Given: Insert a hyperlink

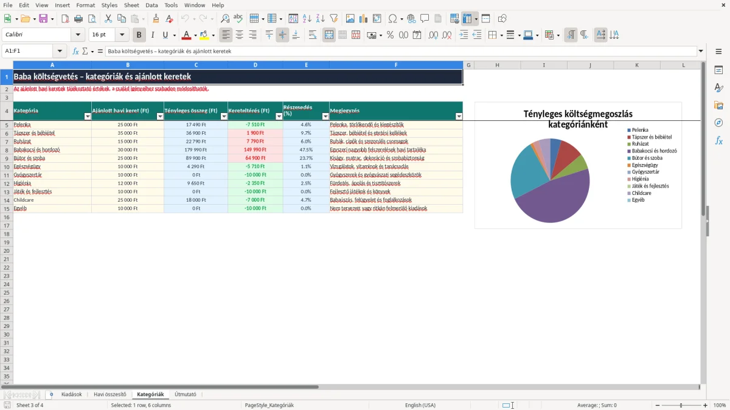Looking at the screenshot, I should click(412, 19).
